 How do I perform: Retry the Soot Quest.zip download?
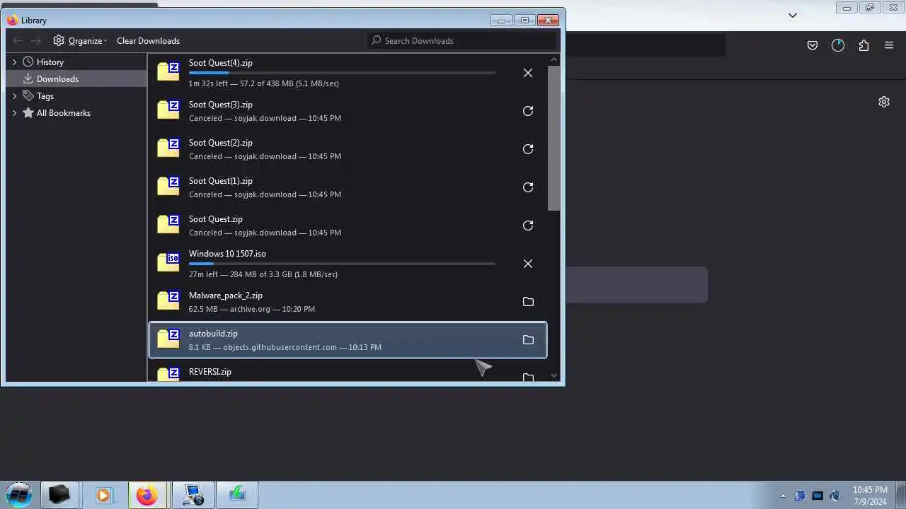click(528, 226)
